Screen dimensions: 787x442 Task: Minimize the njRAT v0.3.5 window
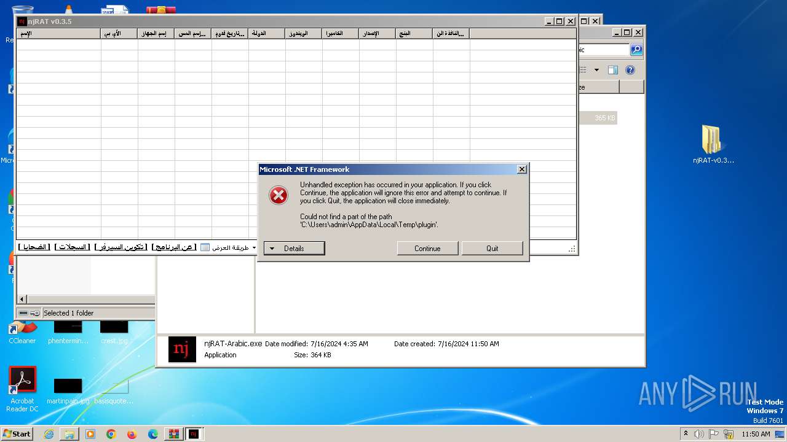(549, 21)
